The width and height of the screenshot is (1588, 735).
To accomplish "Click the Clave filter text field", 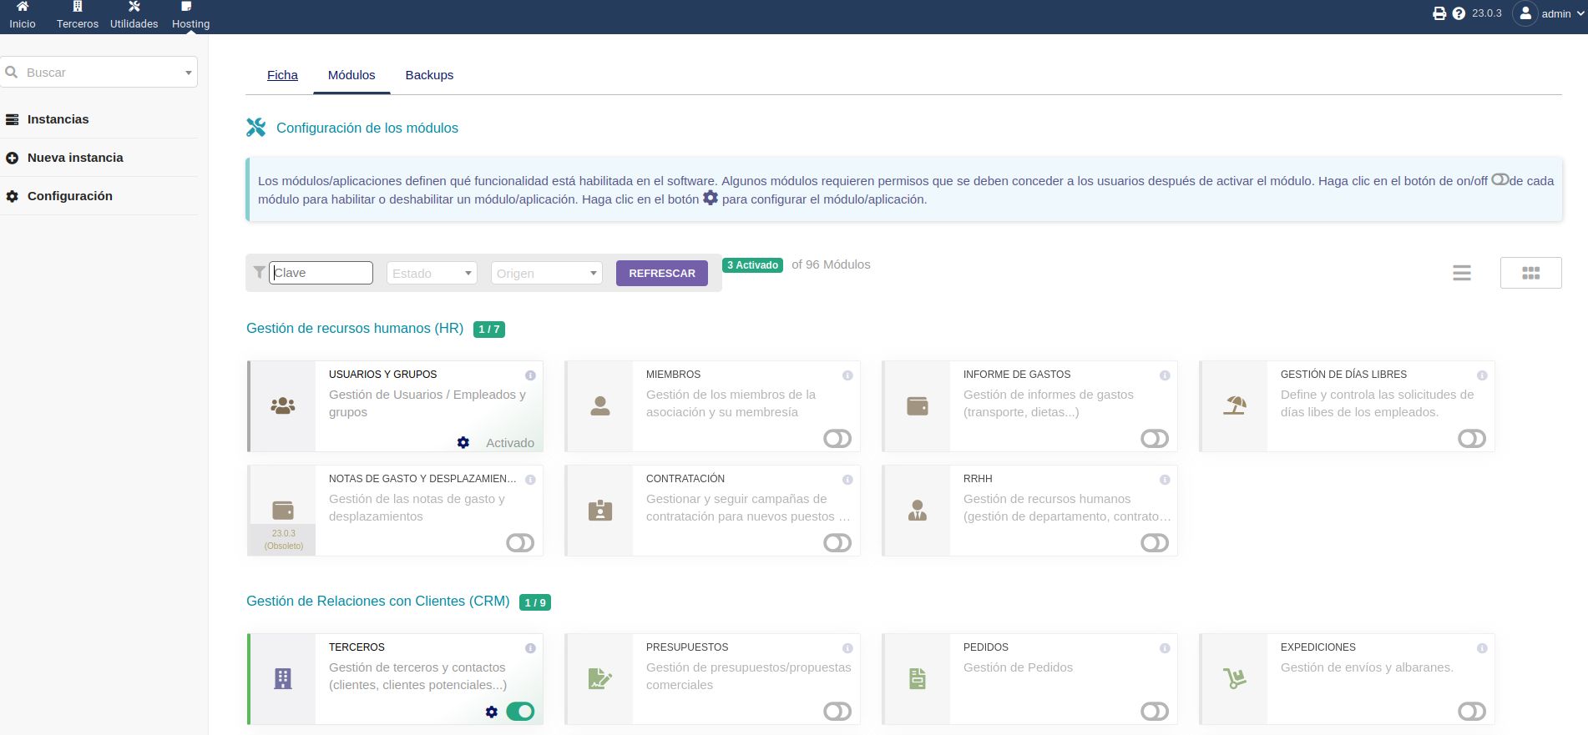I will [321, 273].
